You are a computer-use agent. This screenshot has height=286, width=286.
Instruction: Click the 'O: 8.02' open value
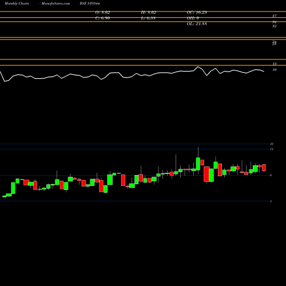tap(102, 13)
